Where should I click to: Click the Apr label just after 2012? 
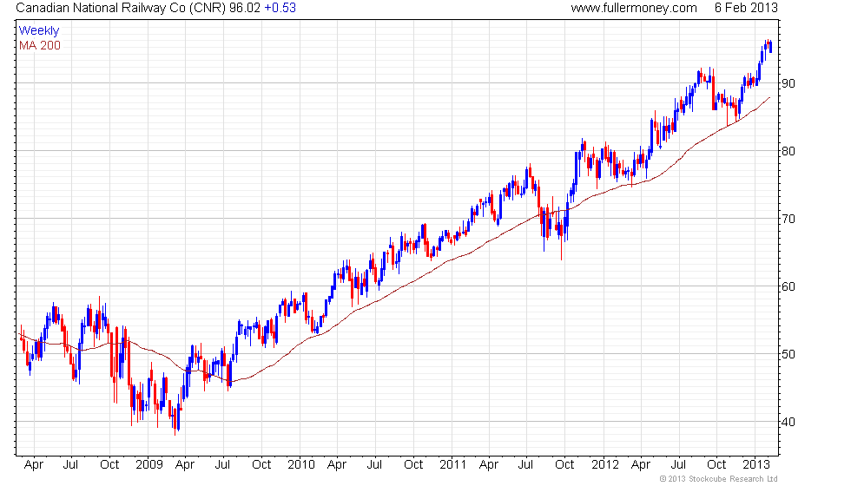click(x=641, y=465)
